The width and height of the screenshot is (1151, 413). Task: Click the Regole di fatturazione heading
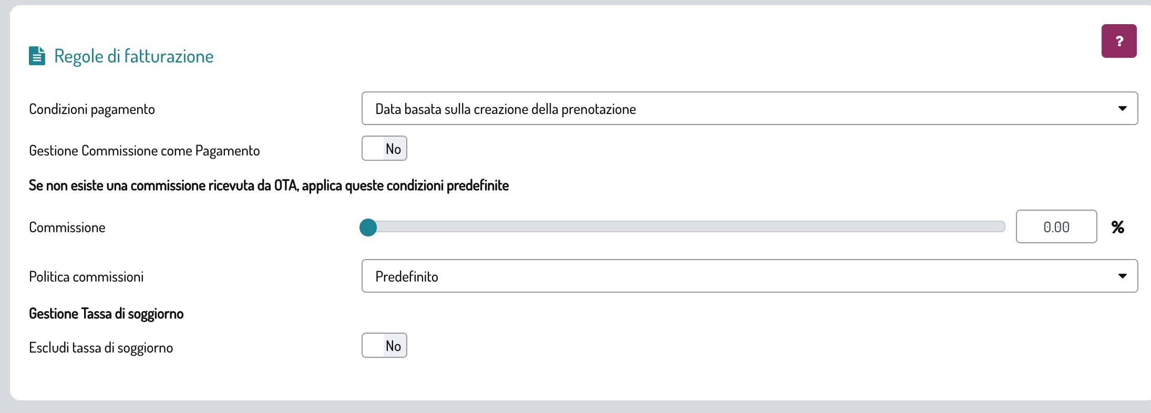pyautogui.click(x=133, y=56)
